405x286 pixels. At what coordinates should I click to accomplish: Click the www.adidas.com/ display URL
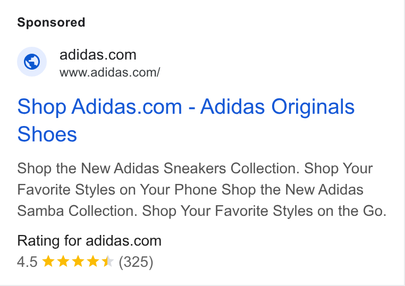pyautogui.click(x=110, y=72)
